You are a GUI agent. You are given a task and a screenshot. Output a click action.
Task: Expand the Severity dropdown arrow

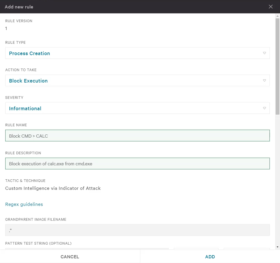click(265, 108)
